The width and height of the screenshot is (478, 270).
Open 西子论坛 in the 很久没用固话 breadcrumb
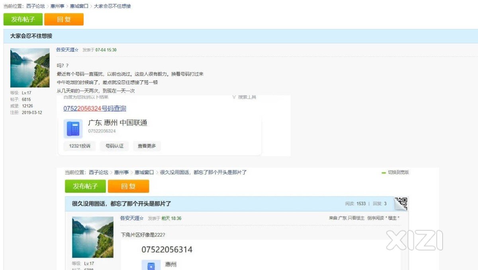(98, 172)
